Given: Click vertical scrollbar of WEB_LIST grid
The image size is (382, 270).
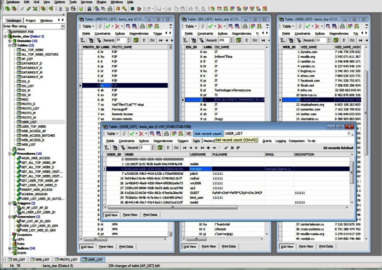Looking at the screenshot, I should pos(366,112).
